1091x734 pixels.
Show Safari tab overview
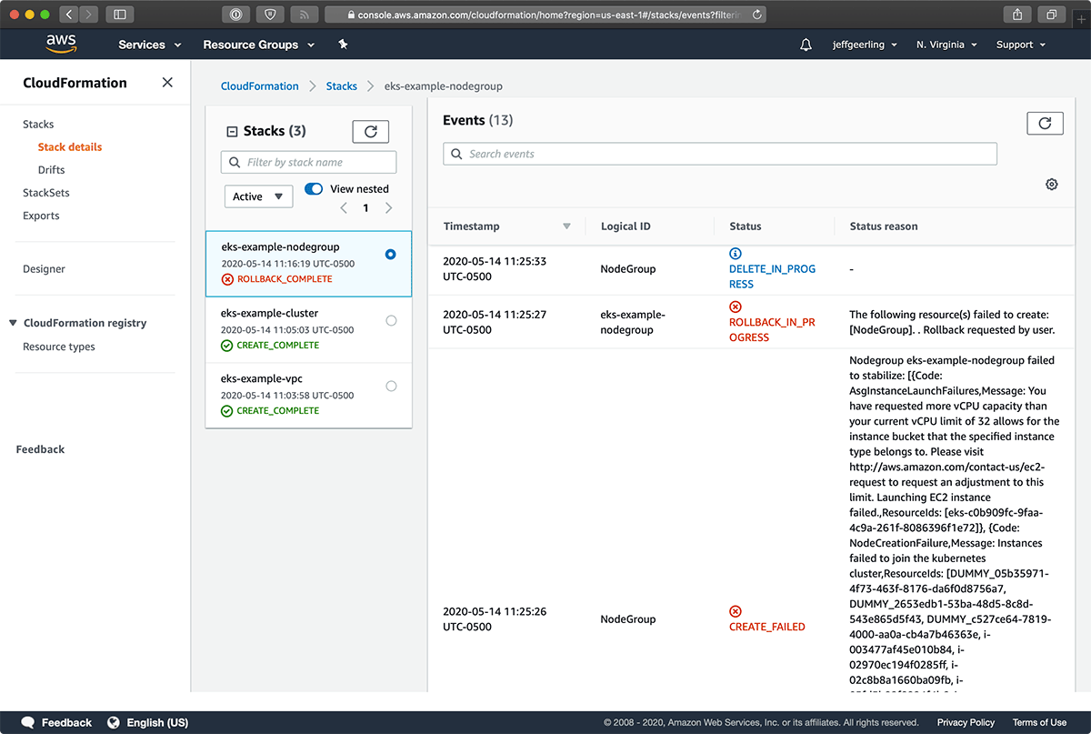(x=1051, y=15)
